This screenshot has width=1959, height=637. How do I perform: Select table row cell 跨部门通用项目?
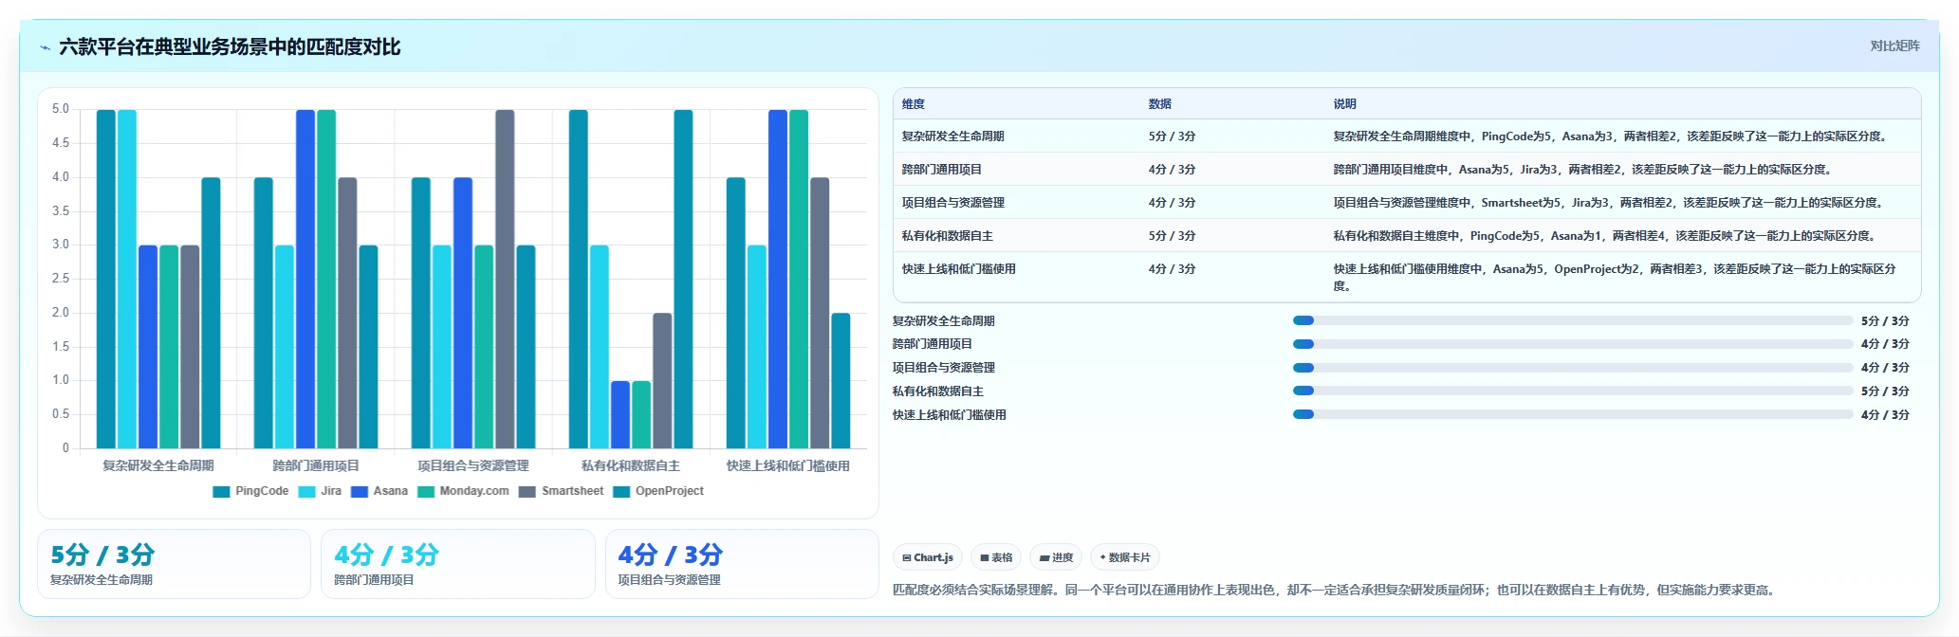coord(941,170)
